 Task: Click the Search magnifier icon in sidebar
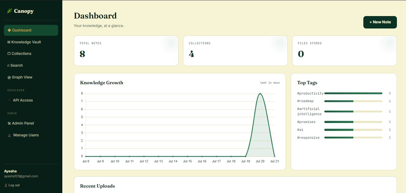pyautogui.click(x=8, y=65)
